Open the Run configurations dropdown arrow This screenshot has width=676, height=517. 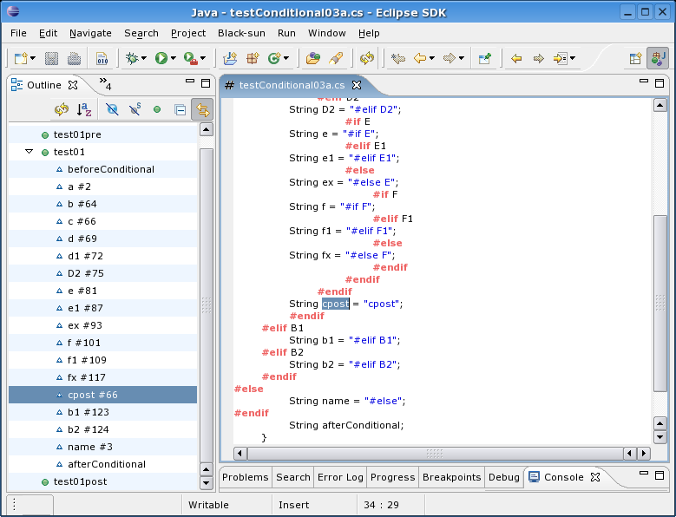pyautogui.click(x=174, y=59)
